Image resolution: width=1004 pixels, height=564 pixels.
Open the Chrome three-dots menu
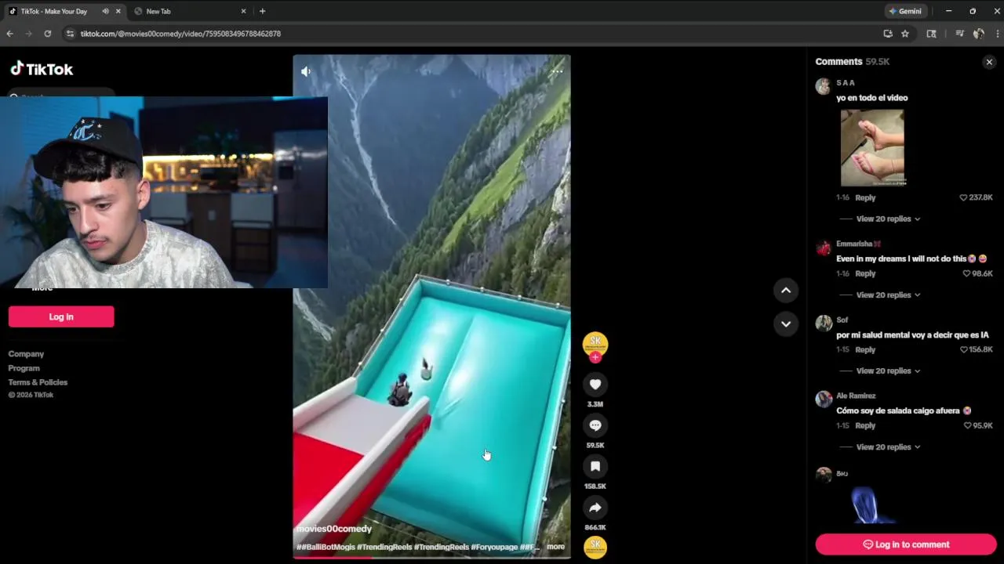point(998,34)
